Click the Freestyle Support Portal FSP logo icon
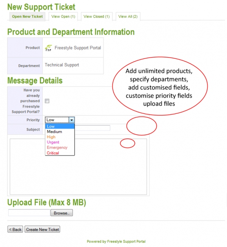Image resolution: width=227 pixels, height=247 pixels. pyautogui.click(x=48, y=48)
